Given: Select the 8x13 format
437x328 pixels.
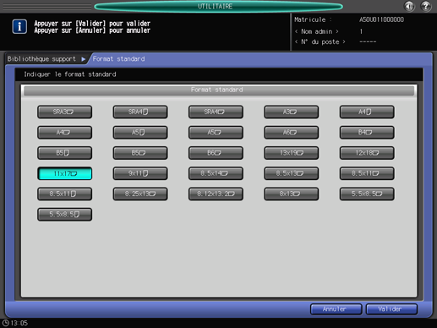Looking at the screenshot, I should click(291, 194).
